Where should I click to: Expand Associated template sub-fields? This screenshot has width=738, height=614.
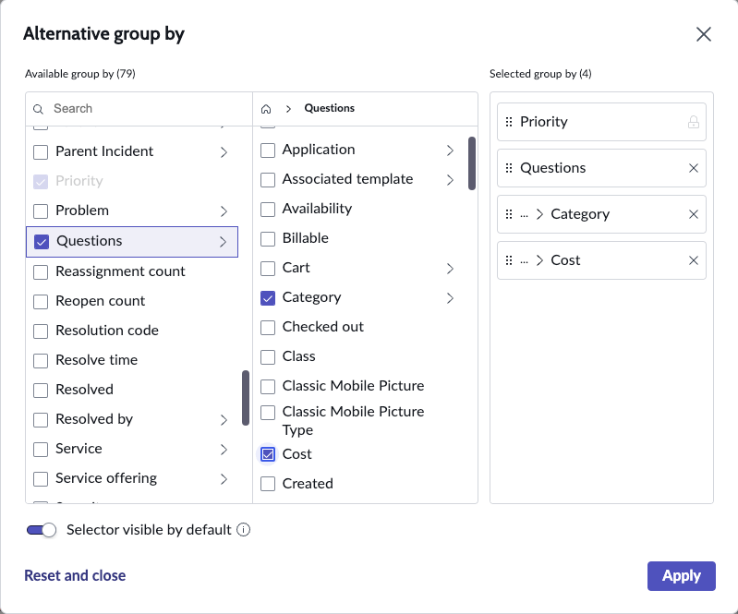pos(450,180)
